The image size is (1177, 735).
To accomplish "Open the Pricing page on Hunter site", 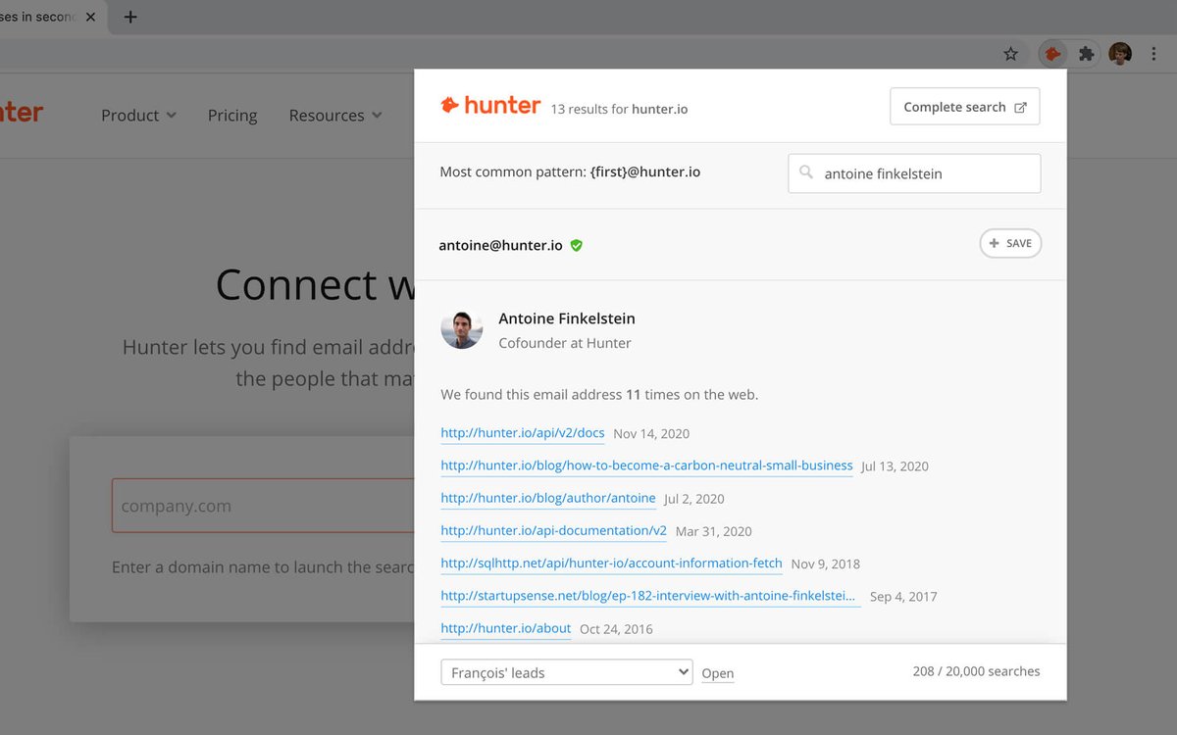I will click(232, 116).
